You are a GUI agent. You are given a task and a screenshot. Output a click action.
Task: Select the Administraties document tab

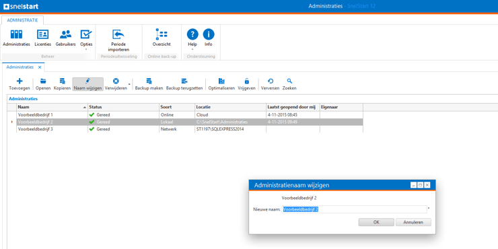click(x=20, y=67)
